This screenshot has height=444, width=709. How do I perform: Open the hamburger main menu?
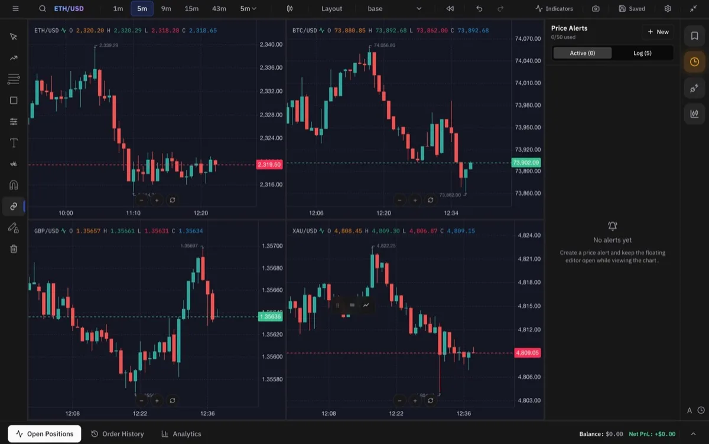pyautogui.click(x=15, y=9)
